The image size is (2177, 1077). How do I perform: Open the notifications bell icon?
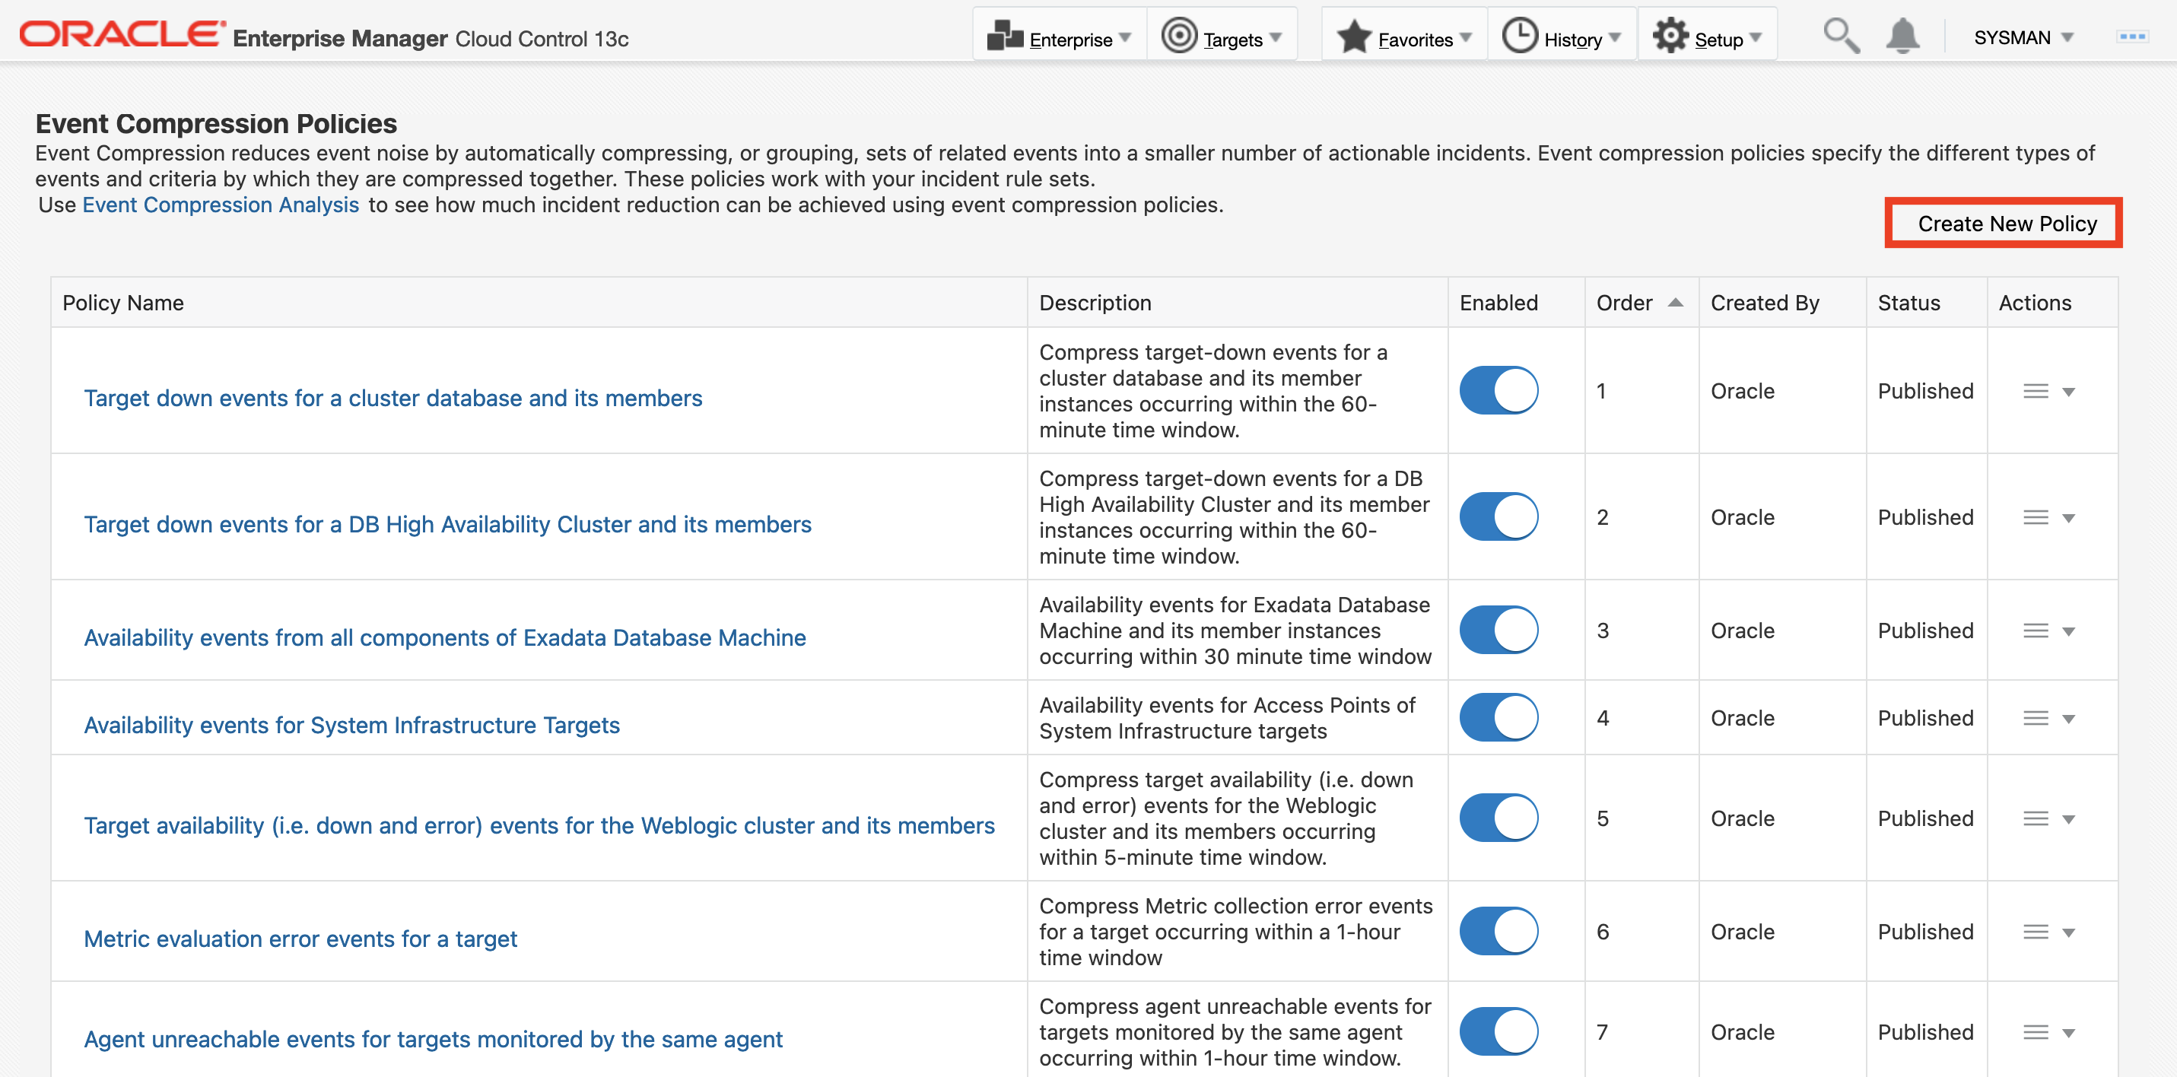1902,37
